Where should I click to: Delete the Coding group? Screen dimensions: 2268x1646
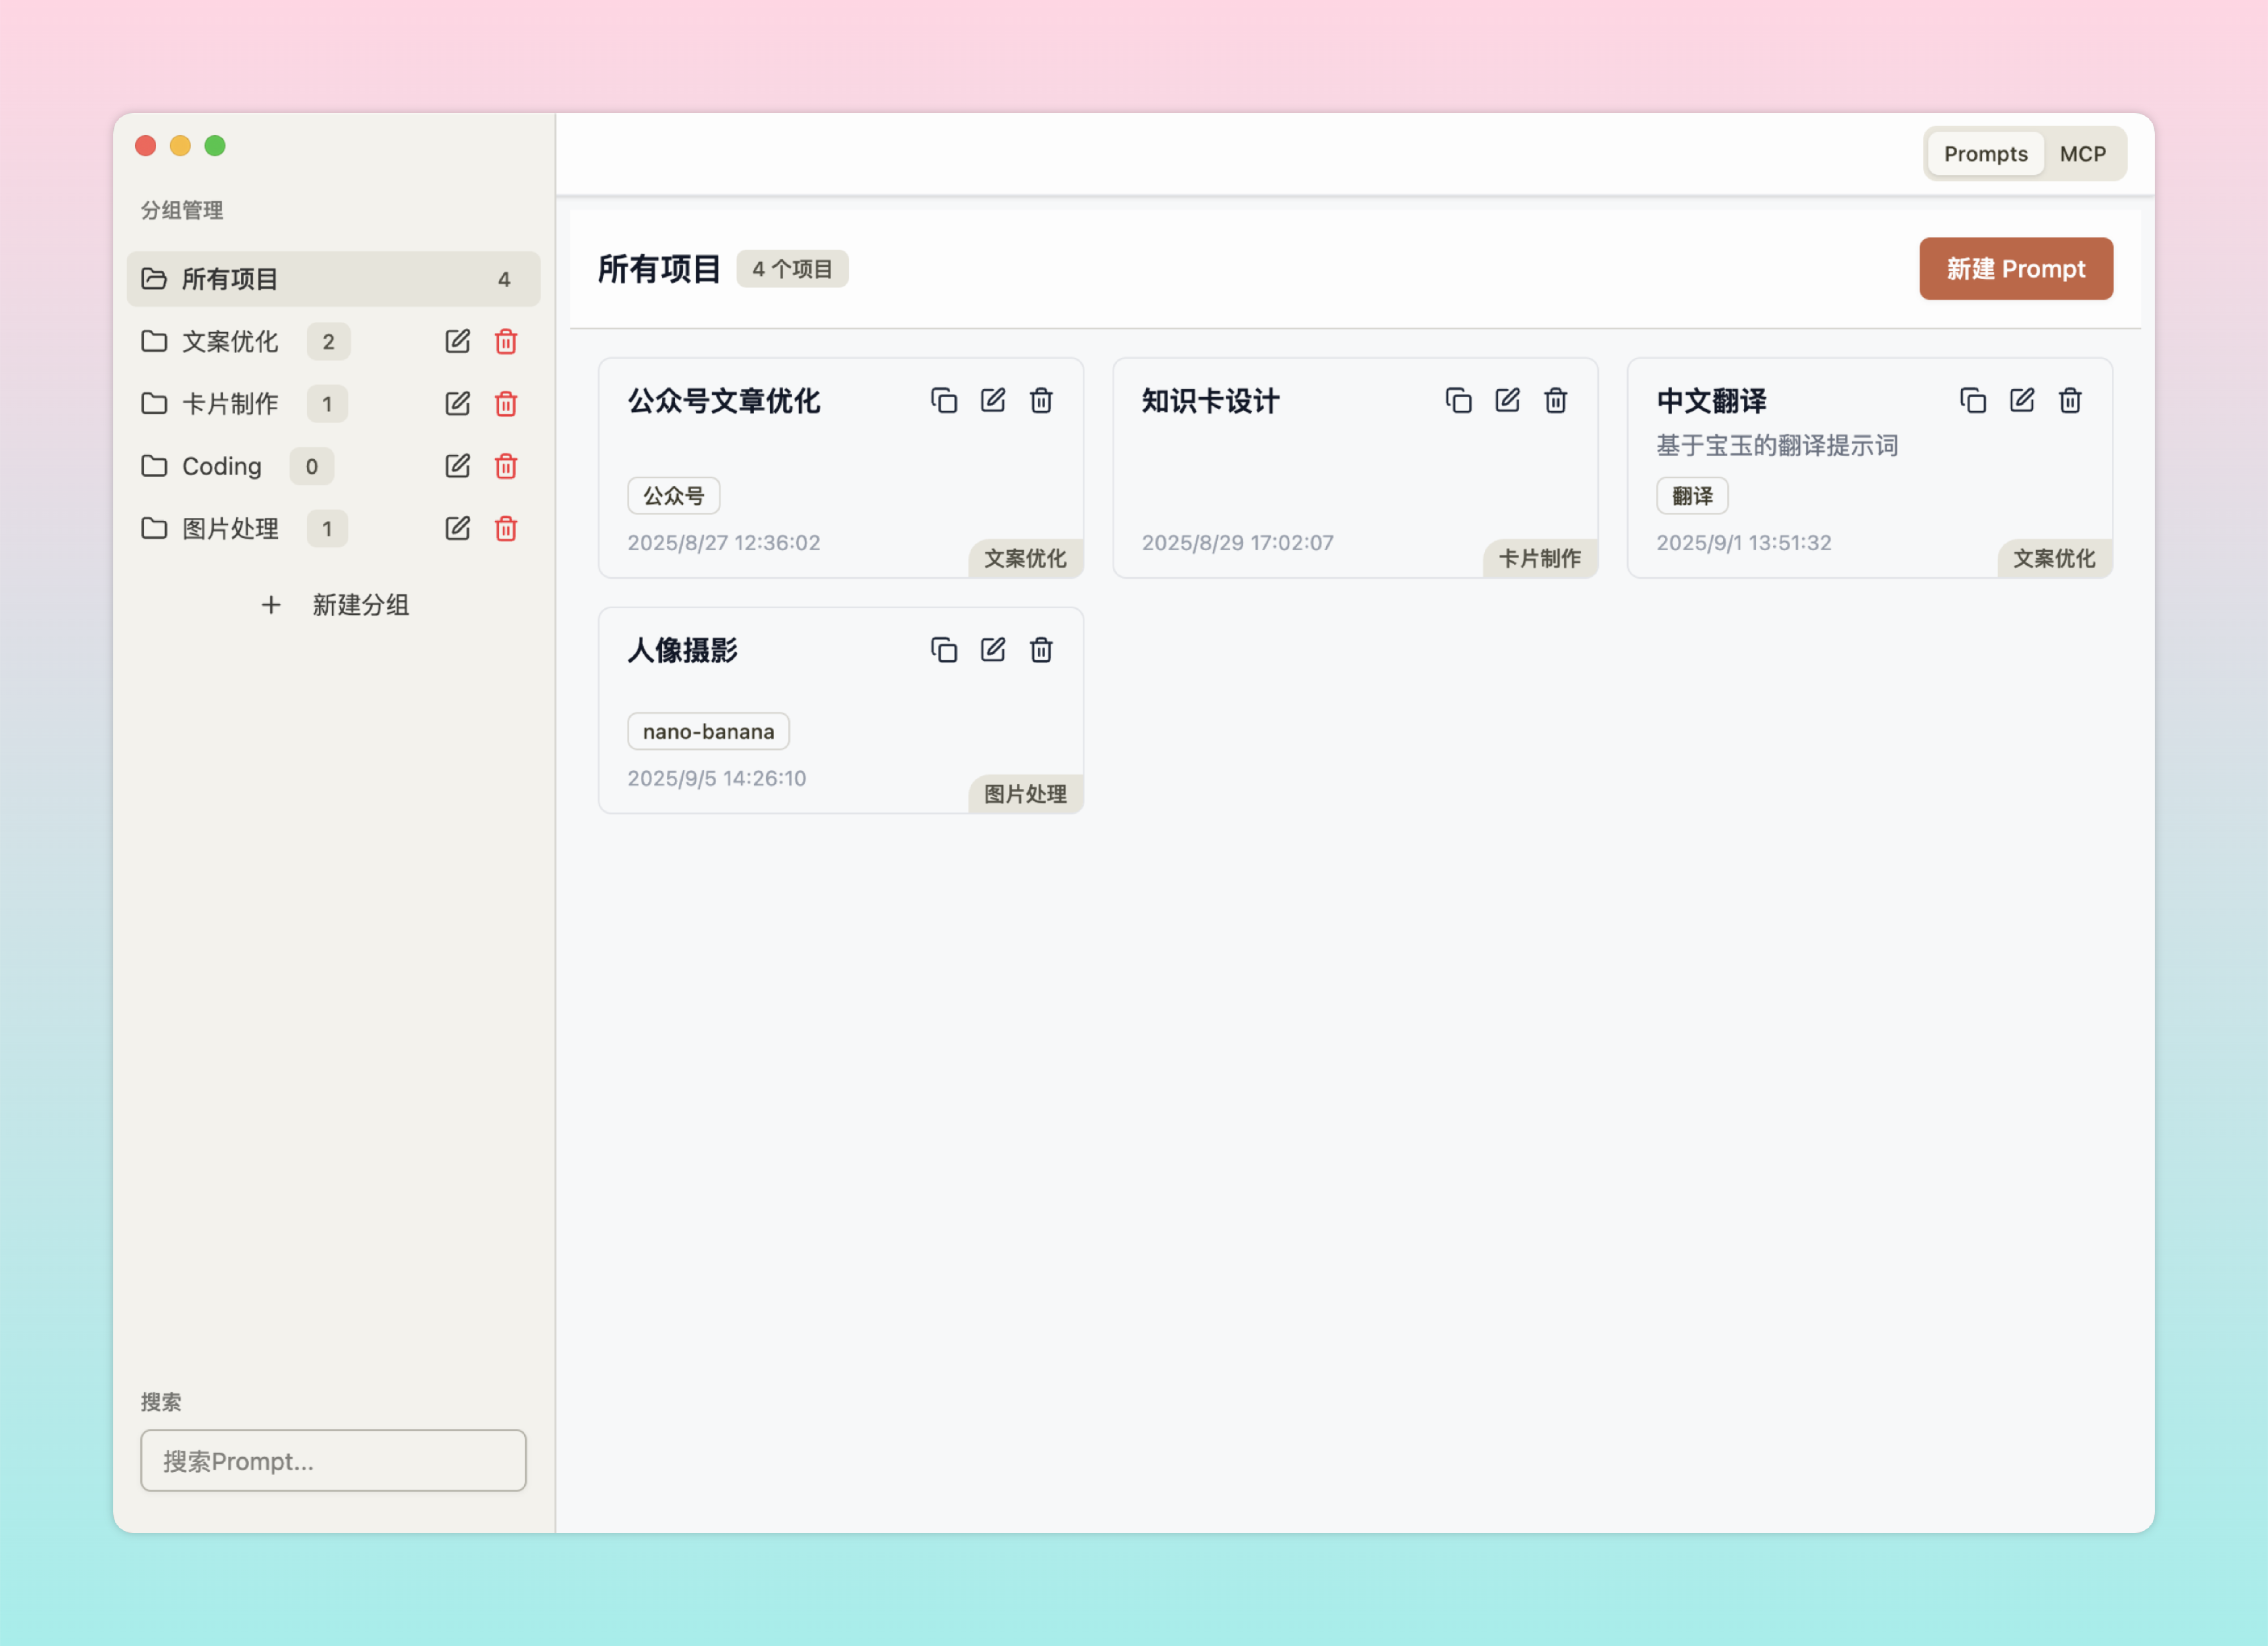coord(506,466)
